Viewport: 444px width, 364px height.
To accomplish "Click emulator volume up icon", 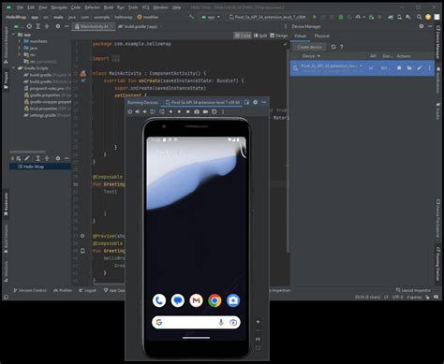I will point(138,111).
